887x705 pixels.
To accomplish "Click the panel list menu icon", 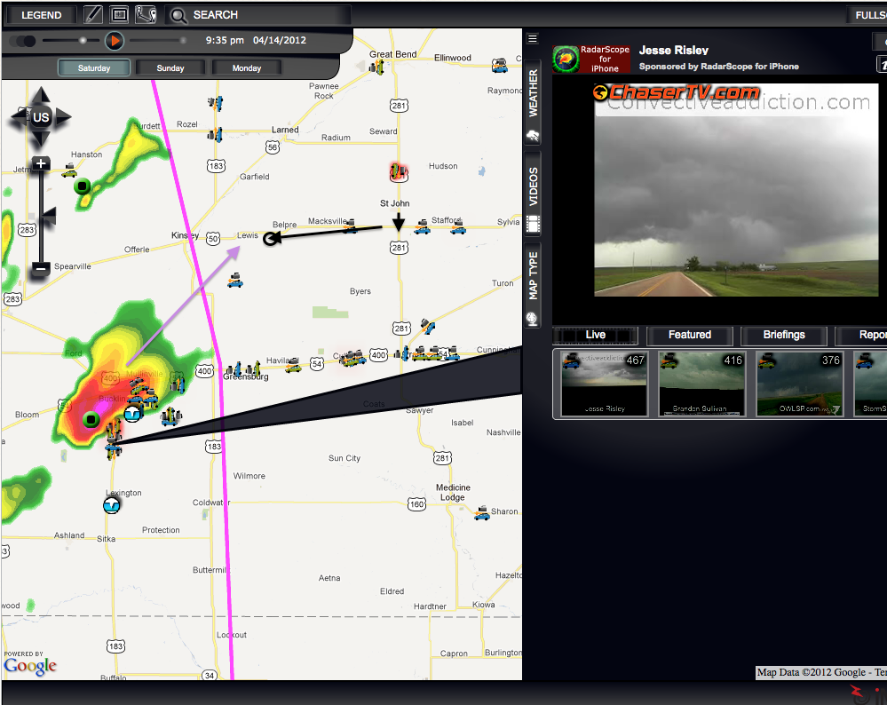I will click(x=533, y=38).
